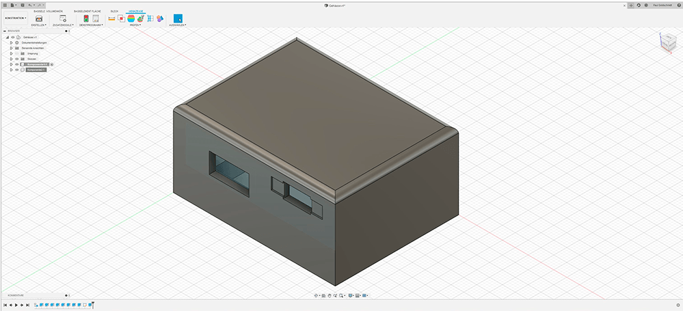Viewport: 683px width, 311px height.
Task: Click the Measure tool icon
Action: pyautogui.click(x=111, y=18)
